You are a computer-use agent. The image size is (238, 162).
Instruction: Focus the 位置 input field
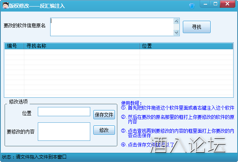coord(64,112)
